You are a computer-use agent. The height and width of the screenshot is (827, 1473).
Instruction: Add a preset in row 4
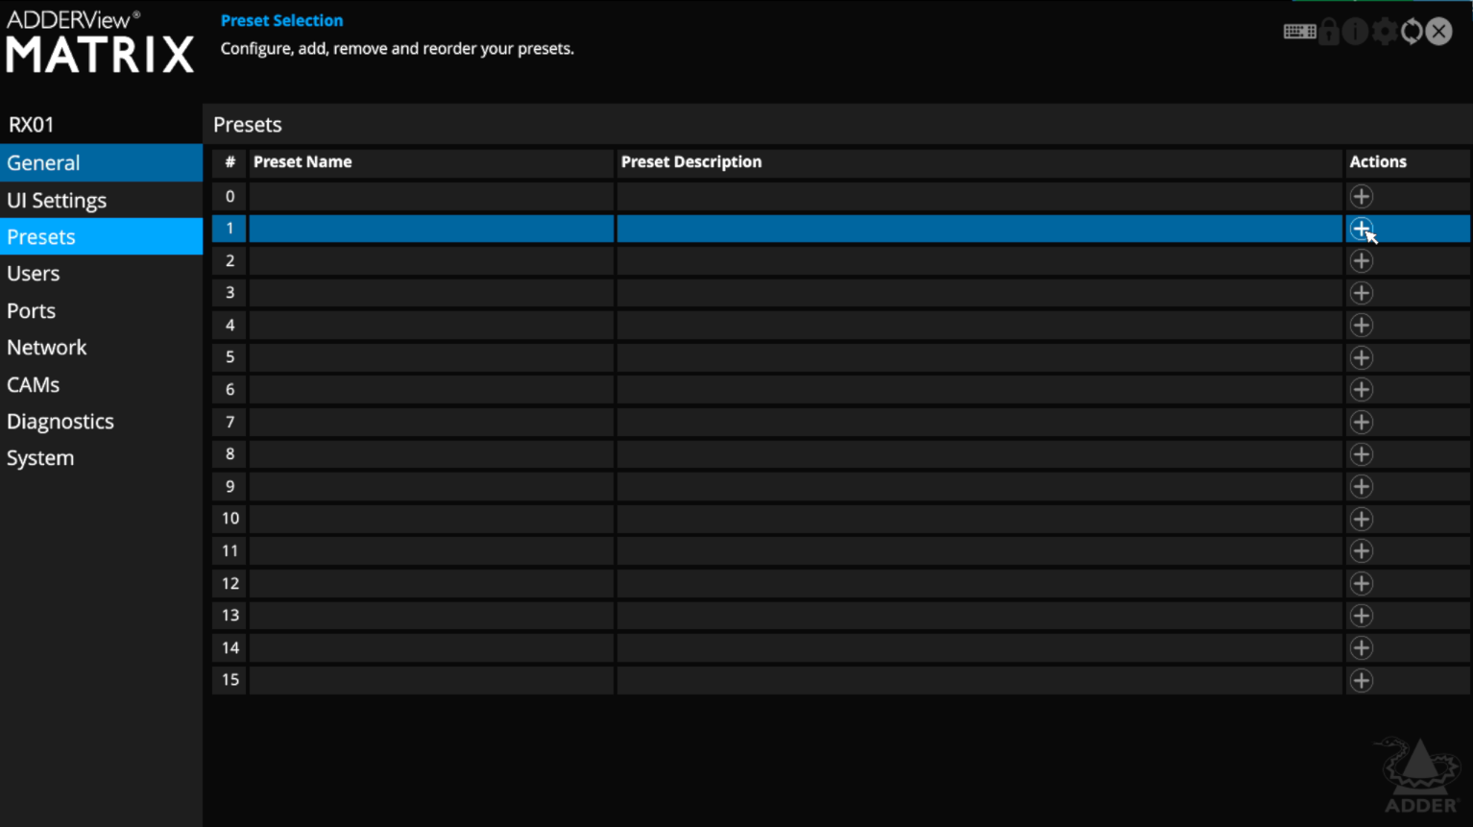(x=1361, y=325)
